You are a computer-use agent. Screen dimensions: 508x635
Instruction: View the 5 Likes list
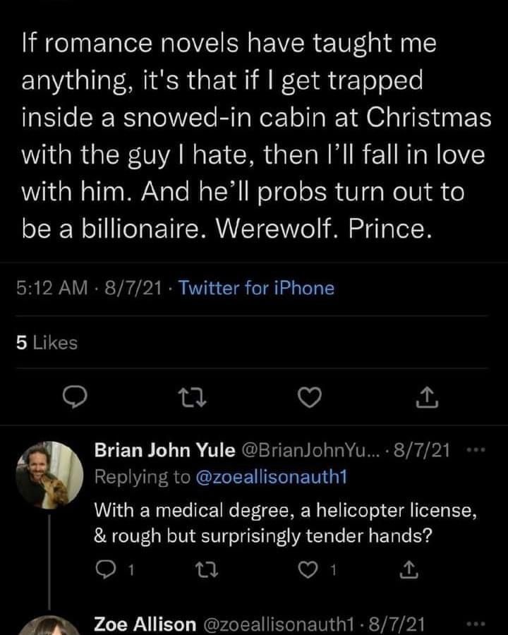[x=46, y=343]
